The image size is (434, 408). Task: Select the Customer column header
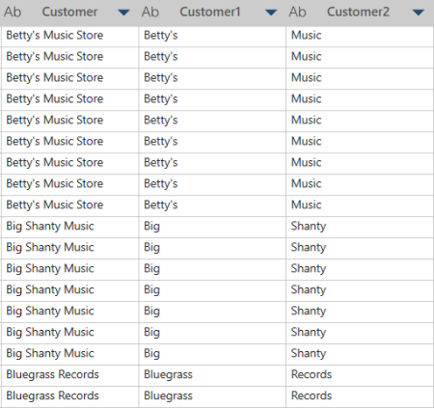[69, 13]
